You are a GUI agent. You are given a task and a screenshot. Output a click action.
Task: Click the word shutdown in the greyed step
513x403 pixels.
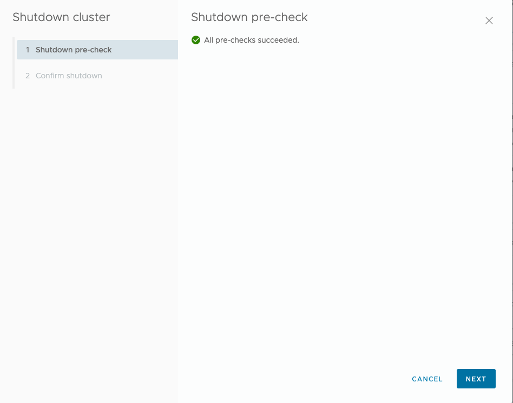[85, 76]
